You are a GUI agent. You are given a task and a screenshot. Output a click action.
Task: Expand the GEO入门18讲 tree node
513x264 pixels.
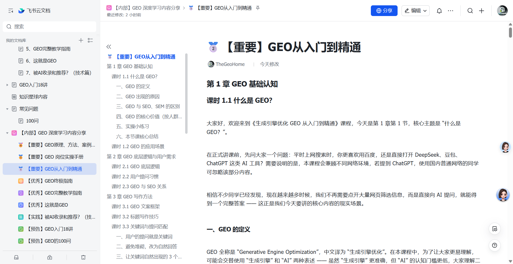(x=7, y=85)
